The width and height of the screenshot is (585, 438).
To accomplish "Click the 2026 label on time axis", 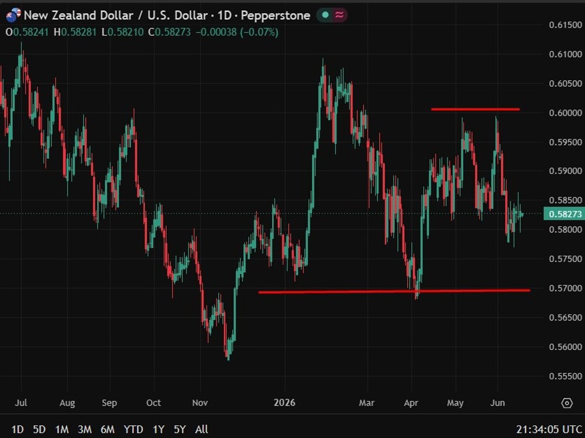I will pyautogui.click(x=284, y=403).
